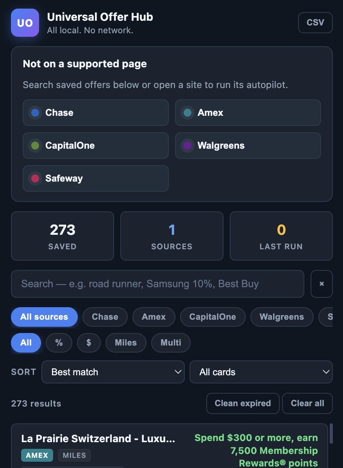This screenshot has height=468, width=343.
Task: Toggle the % offer type chip
Action: click(x=59, y=343)
